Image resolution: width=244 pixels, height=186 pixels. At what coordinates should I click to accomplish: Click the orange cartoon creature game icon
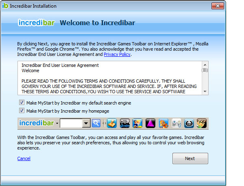tap(163, 123)
